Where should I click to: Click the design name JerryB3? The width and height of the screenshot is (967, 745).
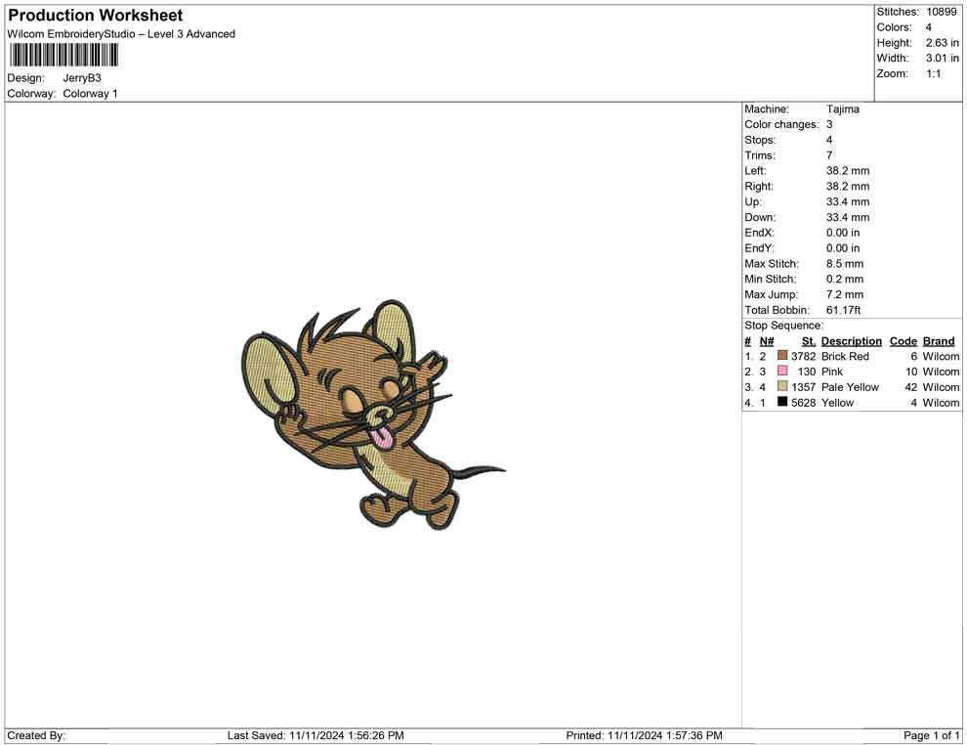[82, 78]
